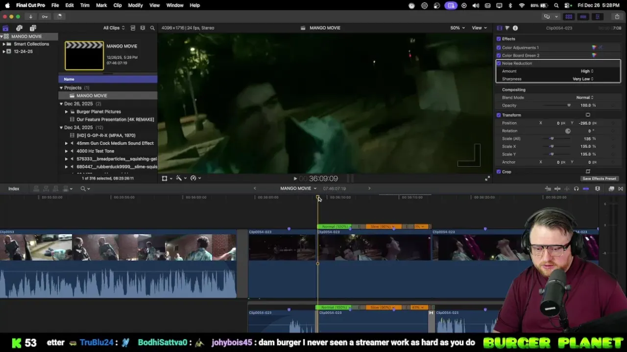Open the Window menu
627x352 pixels.
coord(175,5)
